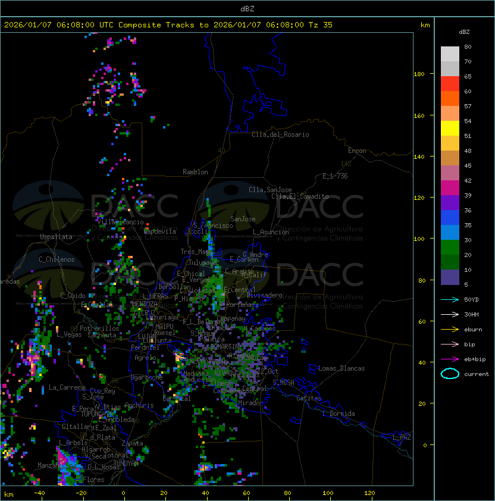
Task: Click the cyan 50YD arrow icon
Action: (450, 299)
